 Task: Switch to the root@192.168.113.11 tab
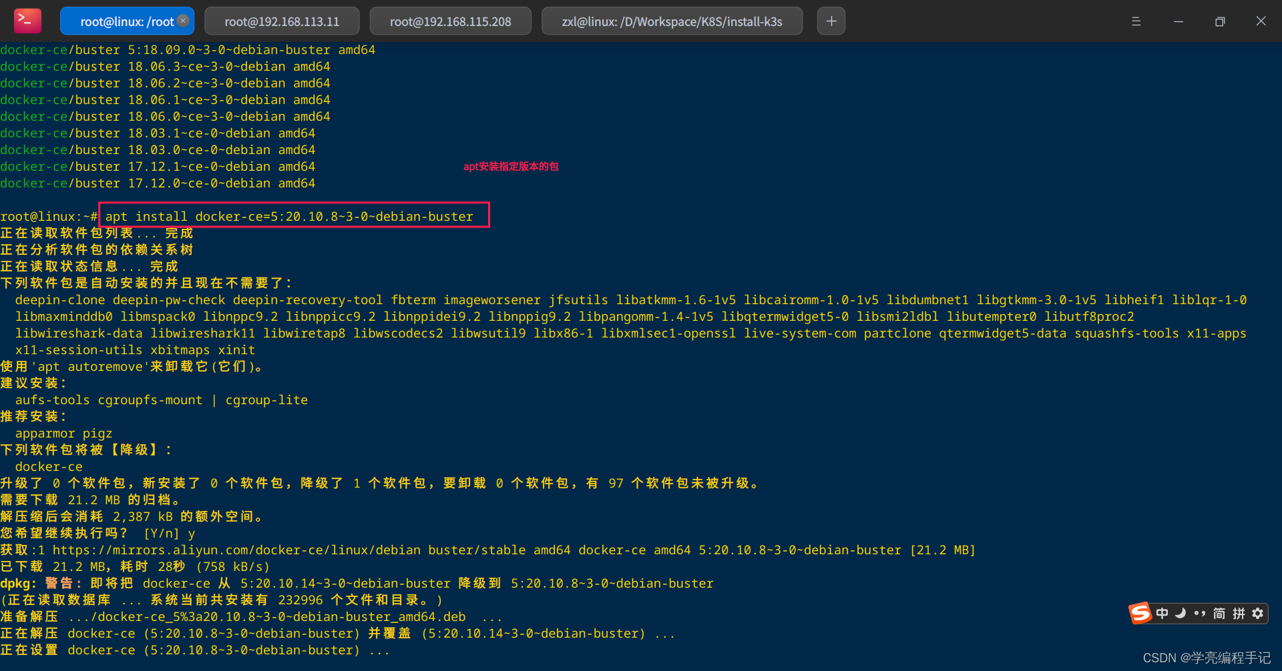(x=282, y=21)
